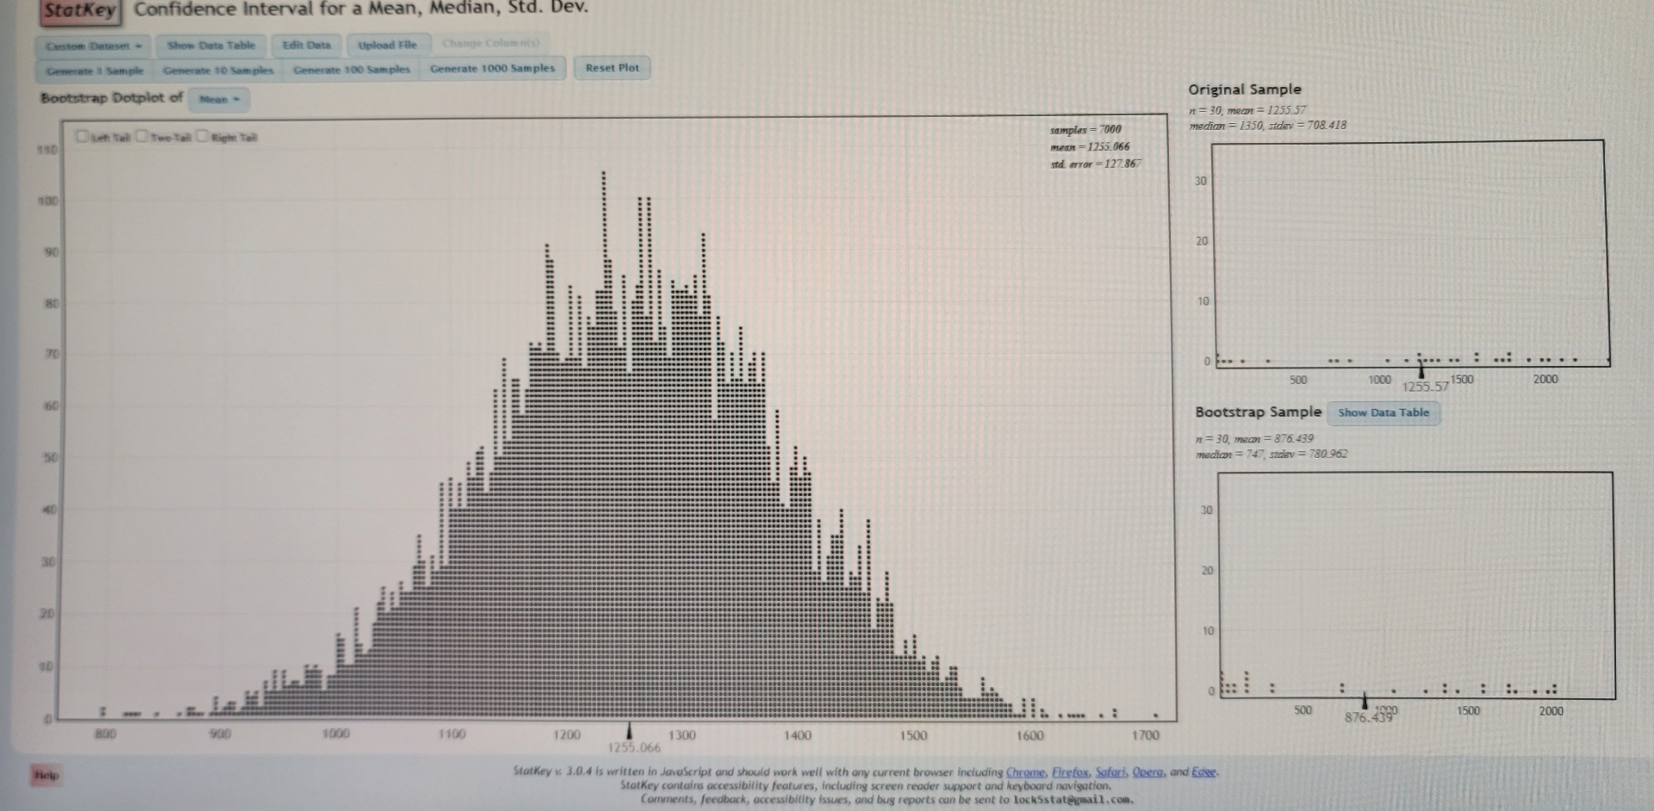Enable the Right Tail checkbox
The width and height of the screenshot is (1654, 811).
point(202,135)
